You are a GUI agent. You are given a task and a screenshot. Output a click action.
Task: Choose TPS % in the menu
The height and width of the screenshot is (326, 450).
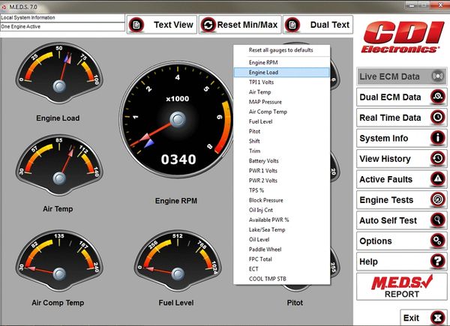point(282,190)
